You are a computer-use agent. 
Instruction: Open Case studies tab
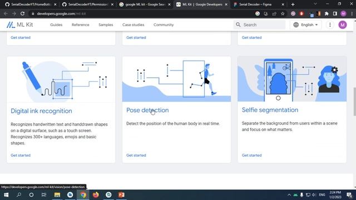coord(133,24)
